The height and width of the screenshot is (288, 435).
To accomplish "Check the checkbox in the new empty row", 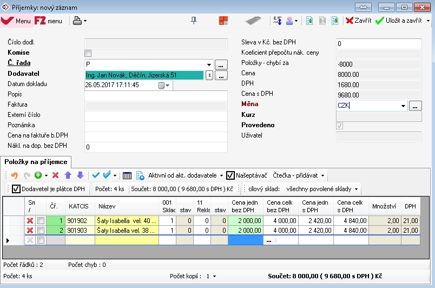I will pos(41,240).
